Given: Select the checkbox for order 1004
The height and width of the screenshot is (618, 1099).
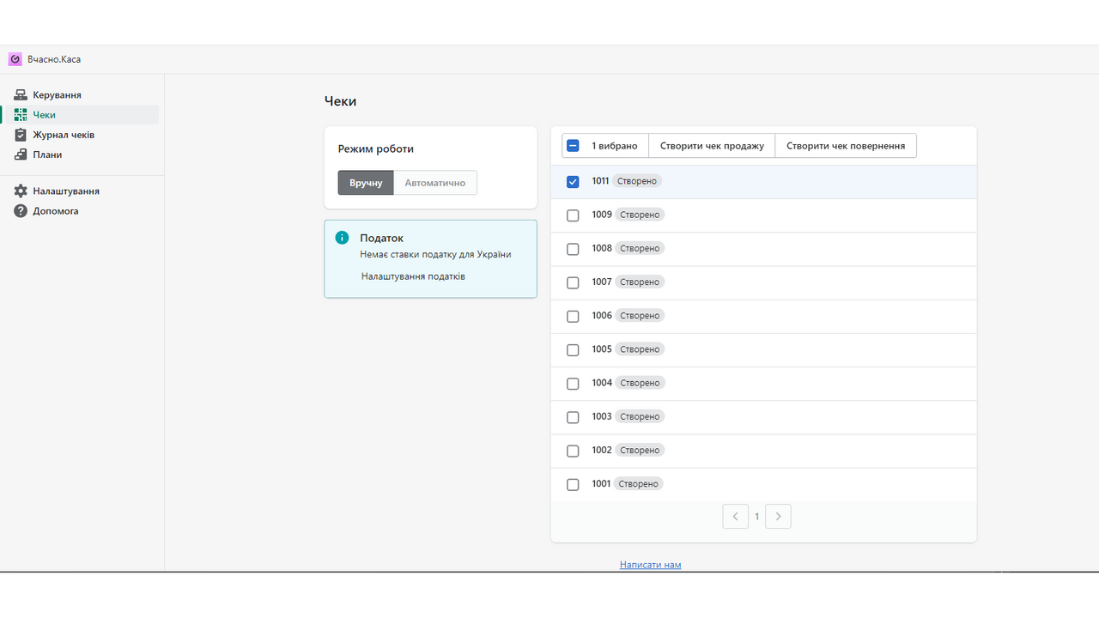Looking at the screenshot, I should (573, 384).
